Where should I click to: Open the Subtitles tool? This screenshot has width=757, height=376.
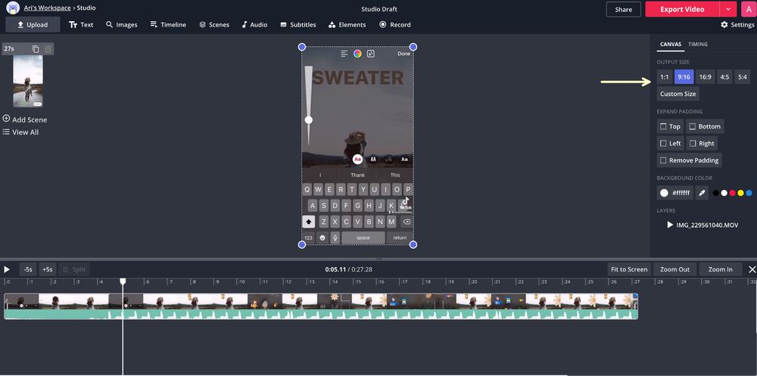[298, 24]
